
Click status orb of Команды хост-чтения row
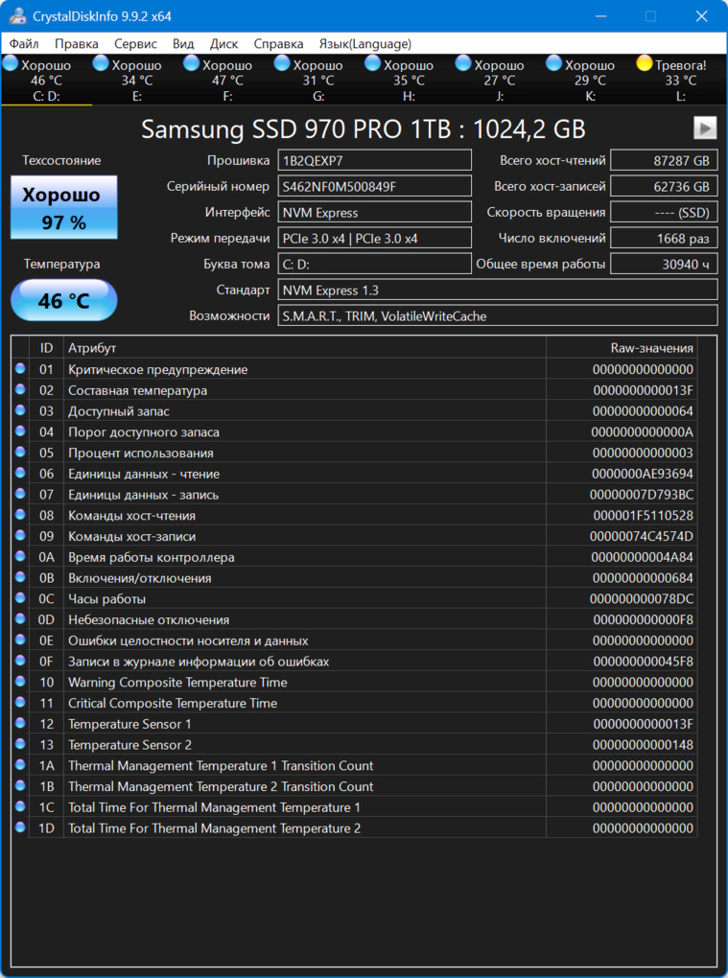[20, 515]
